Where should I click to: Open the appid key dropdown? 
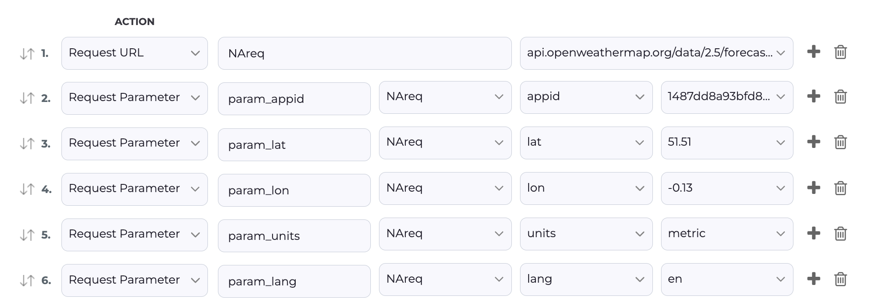(586, 97)
